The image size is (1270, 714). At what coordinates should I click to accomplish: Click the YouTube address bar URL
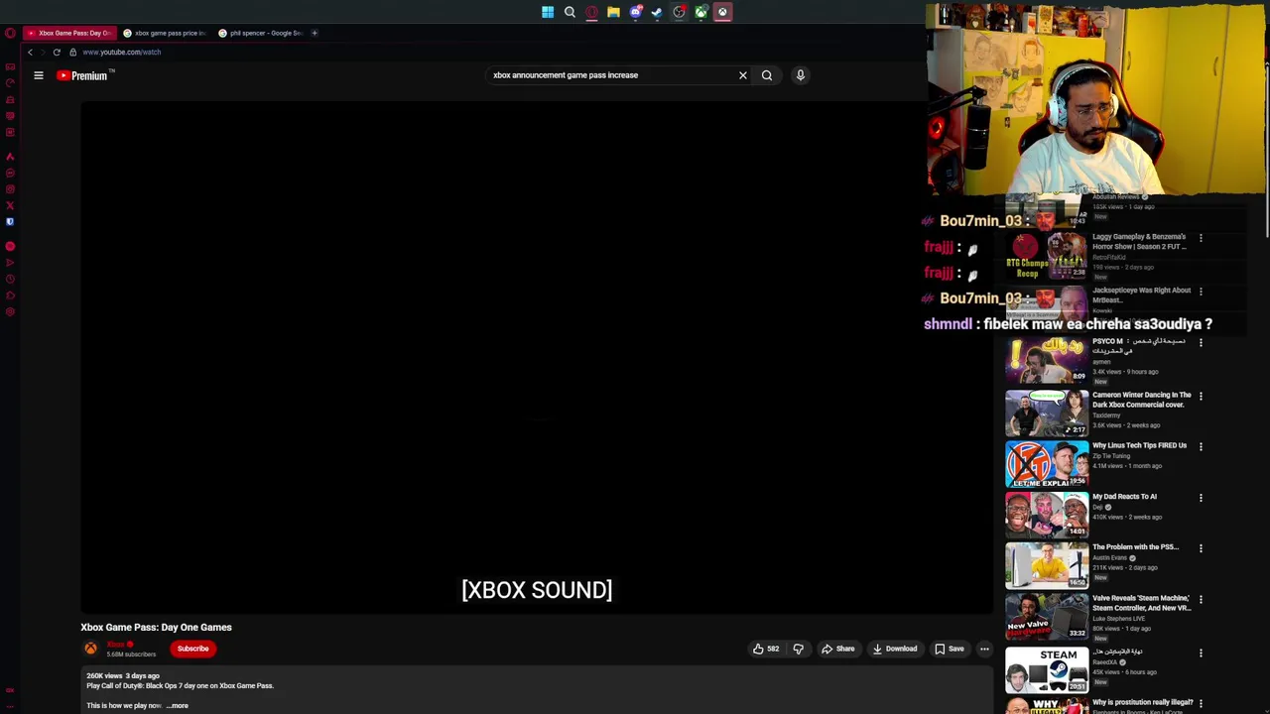click(x=121, y=52)
